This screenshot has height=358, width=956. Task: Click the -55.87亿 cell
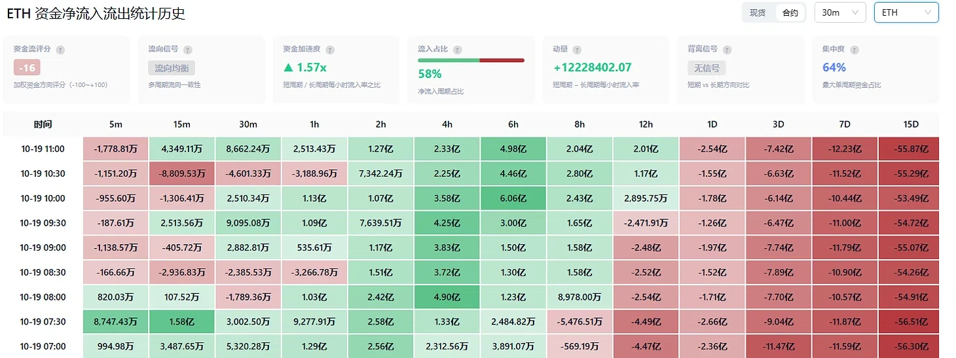[909, 149]
